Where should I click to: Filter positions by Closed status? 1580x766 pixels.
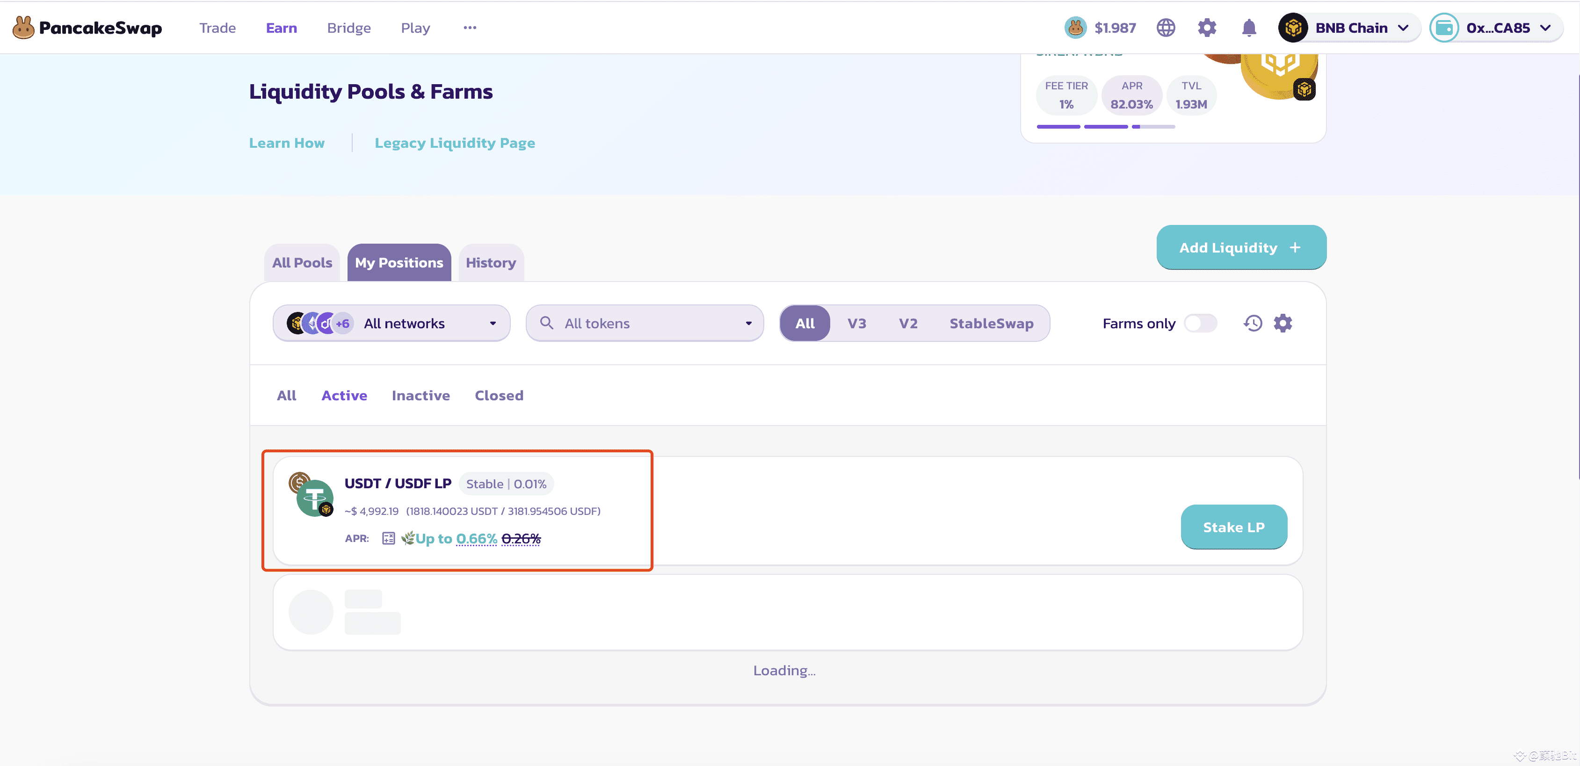point(499,396)
